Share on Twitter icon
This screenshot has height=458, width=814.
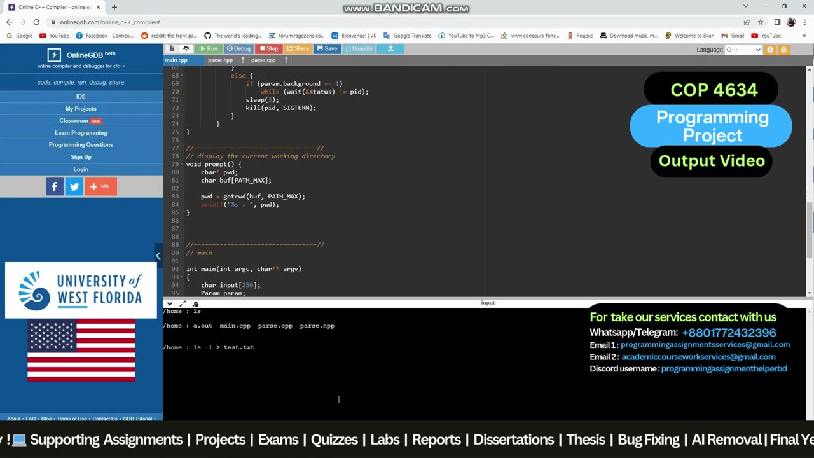74,186
